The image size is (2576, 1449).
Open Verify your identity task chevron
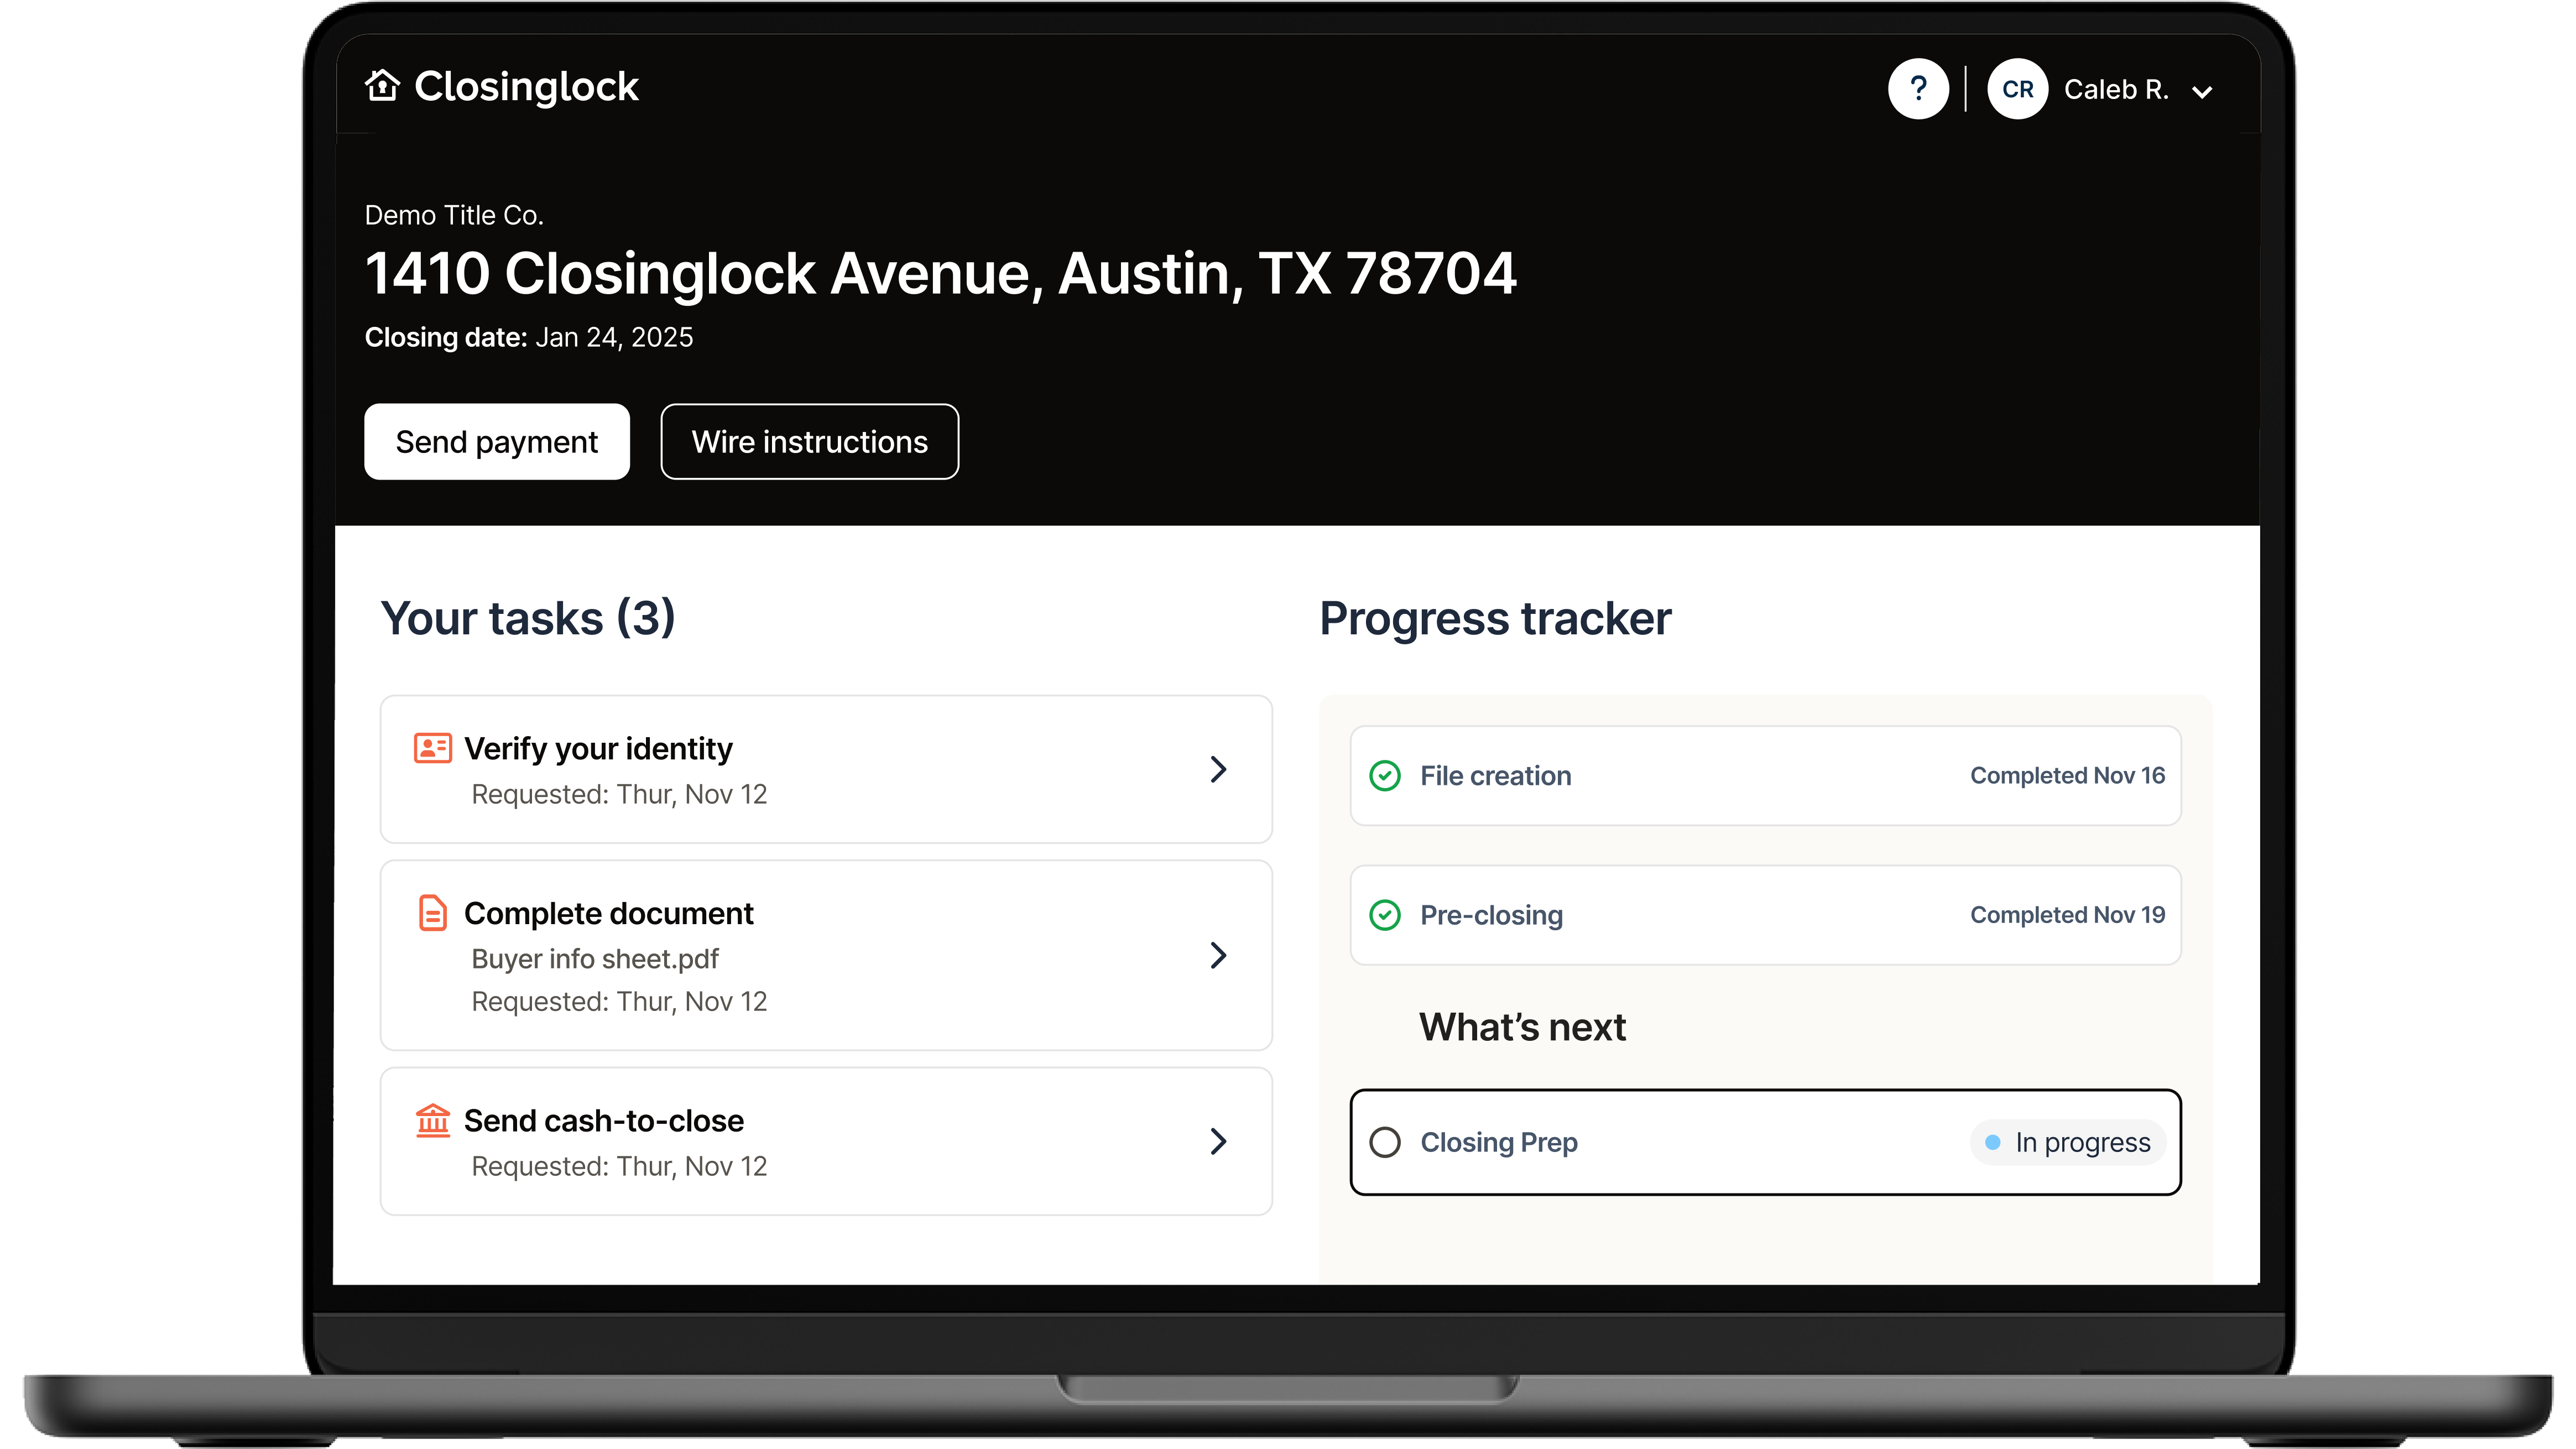(x=1217, y=769)
